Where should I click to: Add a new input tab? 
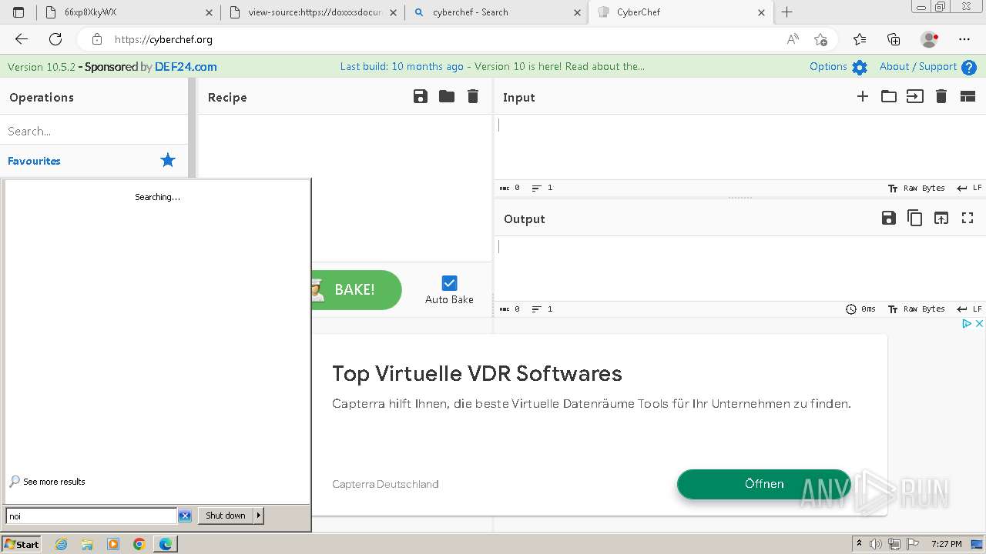tap(863, 96)
